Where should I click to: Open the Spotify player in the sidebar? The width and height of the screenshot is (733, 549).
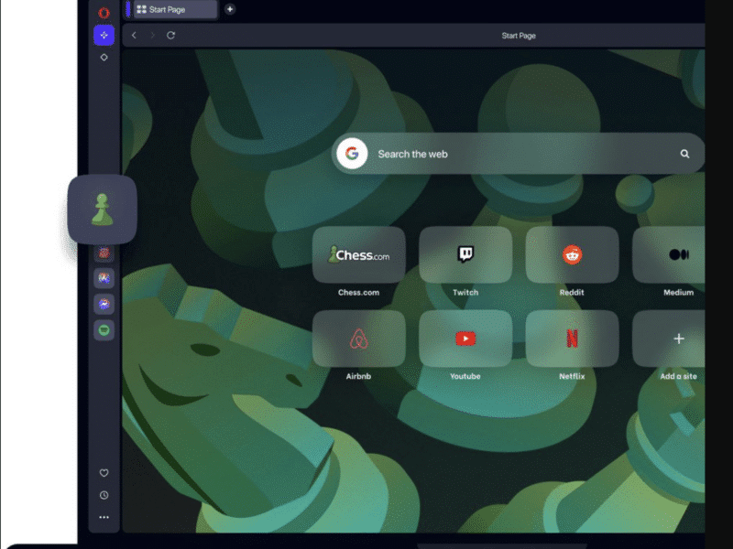104,330
